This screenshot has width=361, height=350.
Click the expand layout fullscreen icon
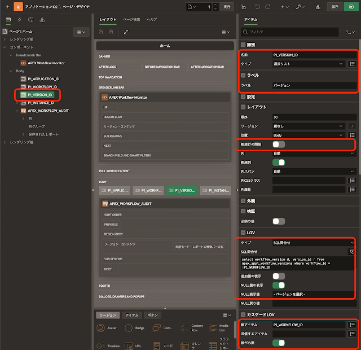(126, 32)
